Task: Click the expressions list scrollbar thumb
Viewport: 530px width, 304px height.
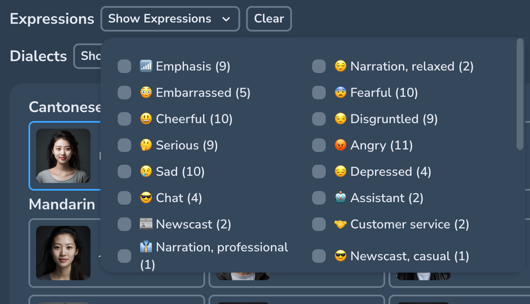Action: tap(520, 94)
